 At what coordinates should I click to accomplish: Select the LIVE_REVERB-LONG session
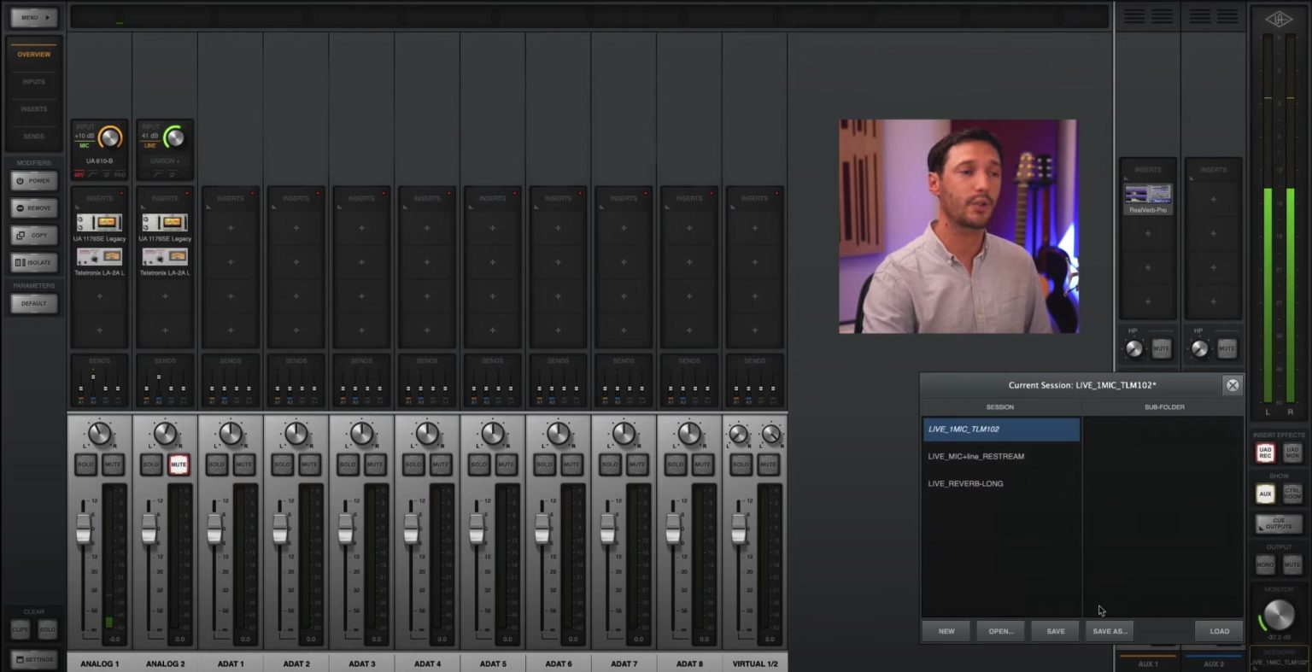point(965,483)
